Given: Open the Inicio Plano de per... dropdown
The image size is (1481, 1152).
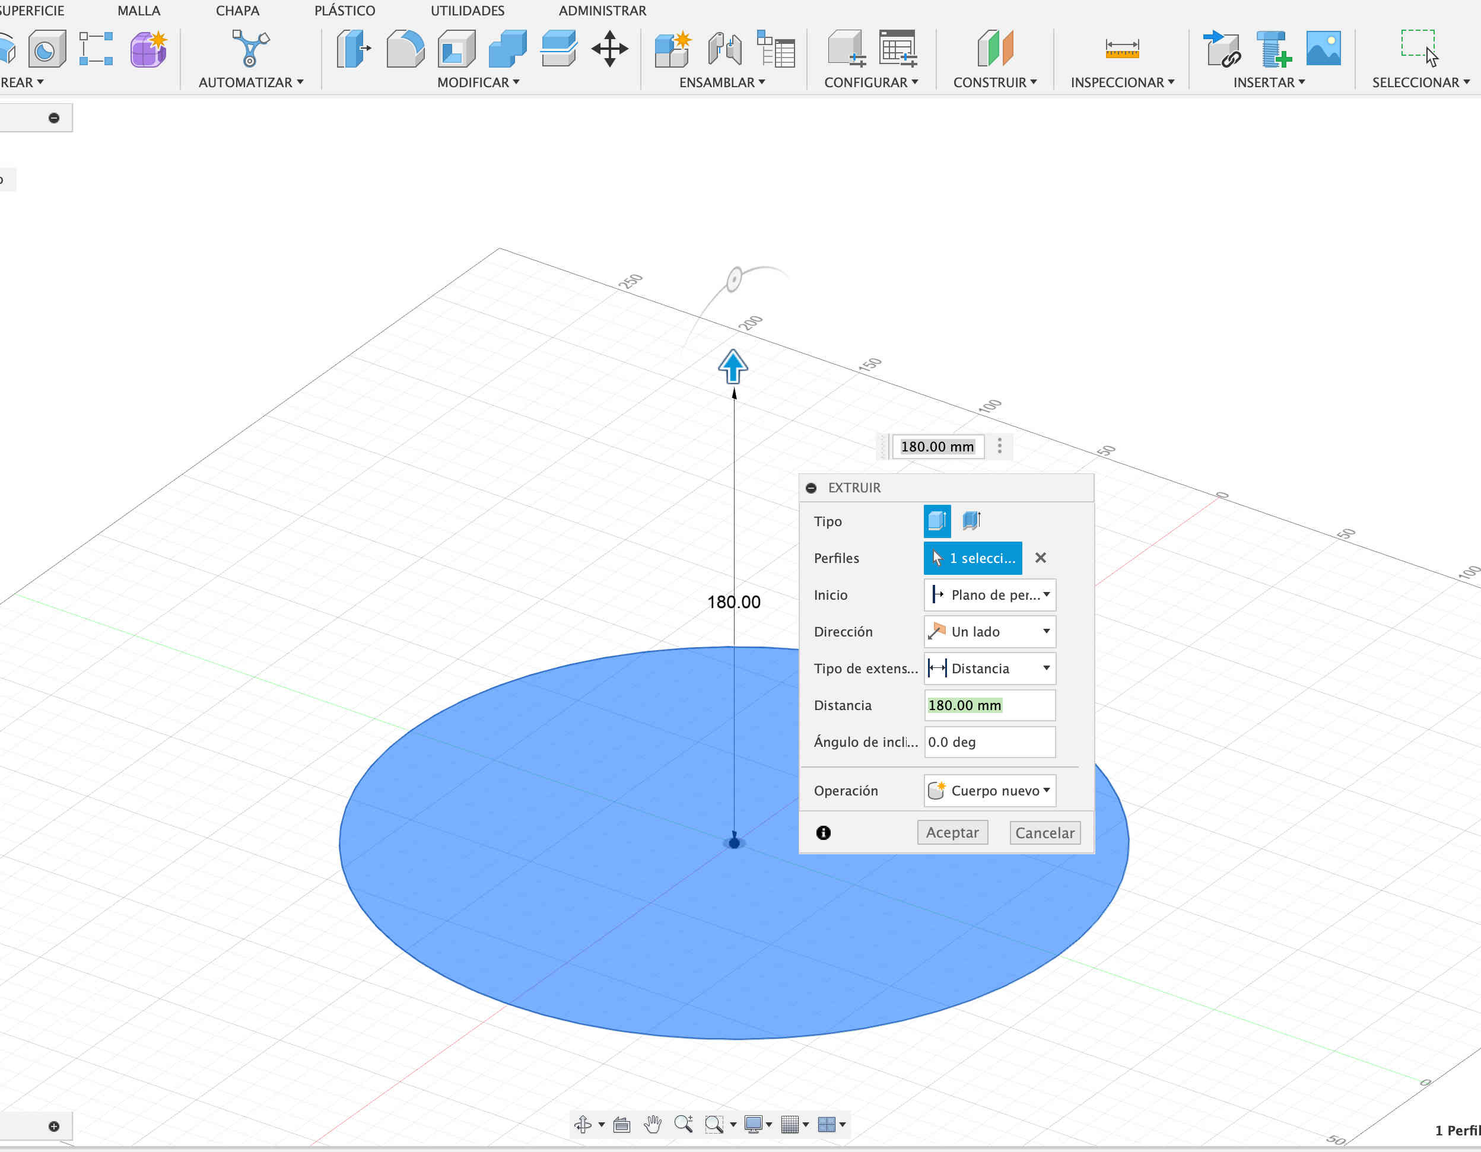Looking at the screenshot, I should tap(990, 596).
